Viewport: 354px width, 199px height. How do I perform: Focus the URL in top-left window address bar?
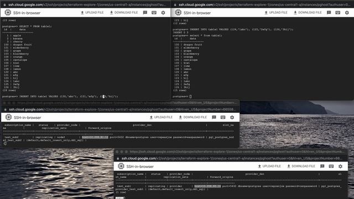click(x=87, y=4)
